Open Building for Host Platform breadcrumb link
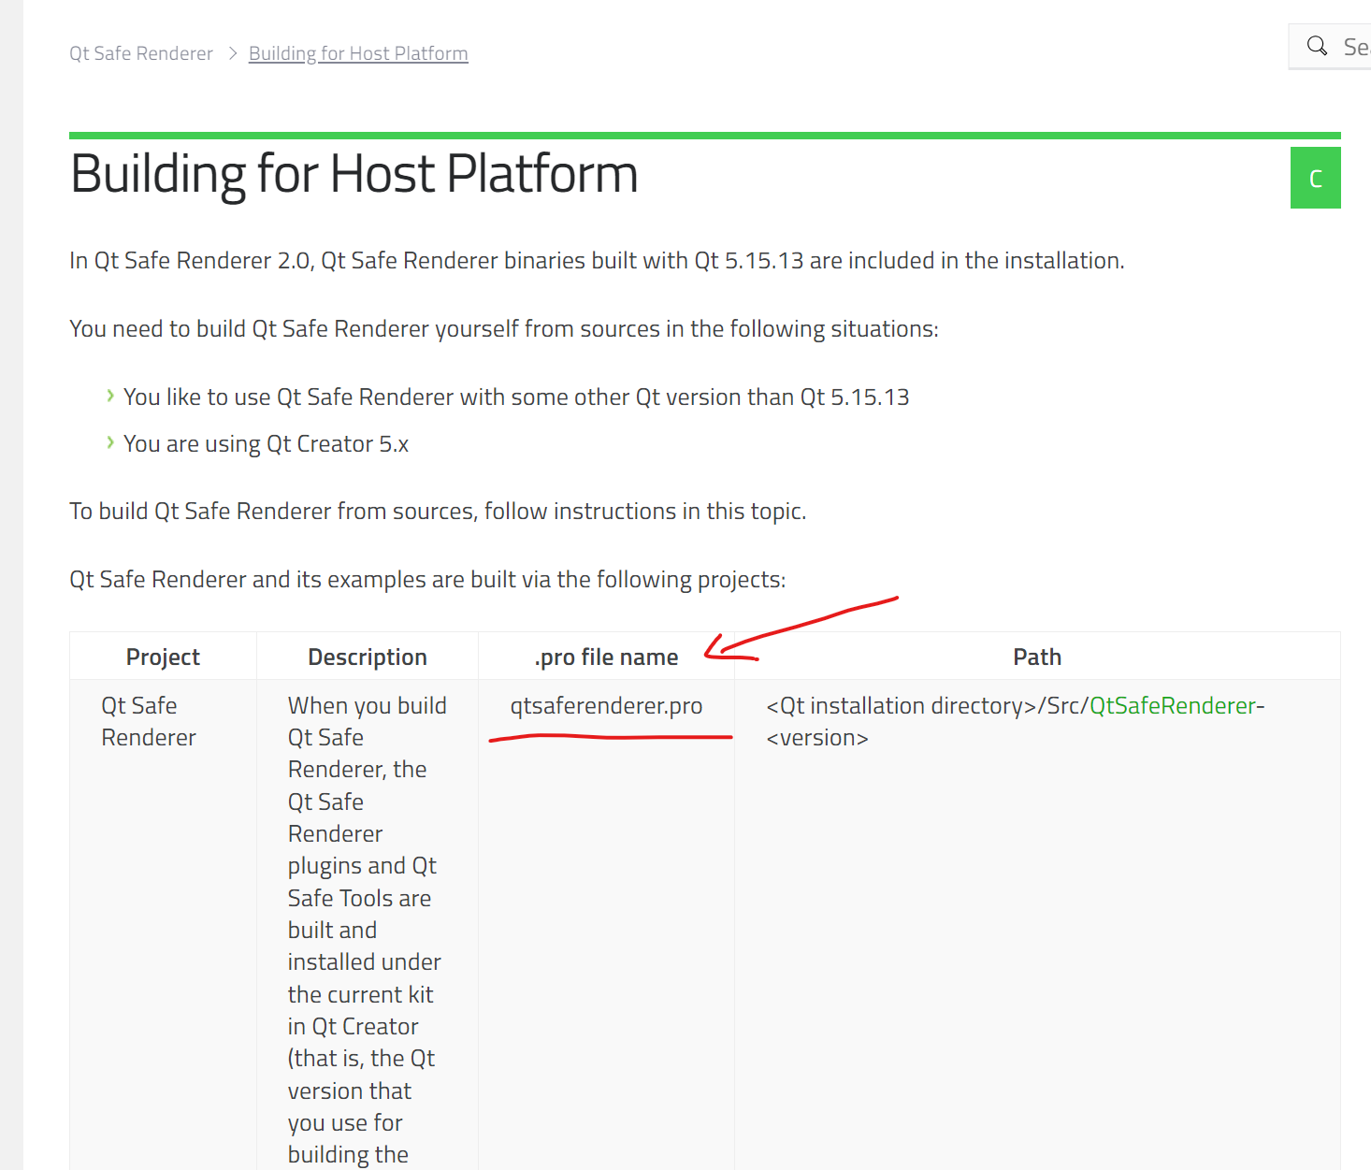Viewport: 1371px width, 1170px height. 358,53
